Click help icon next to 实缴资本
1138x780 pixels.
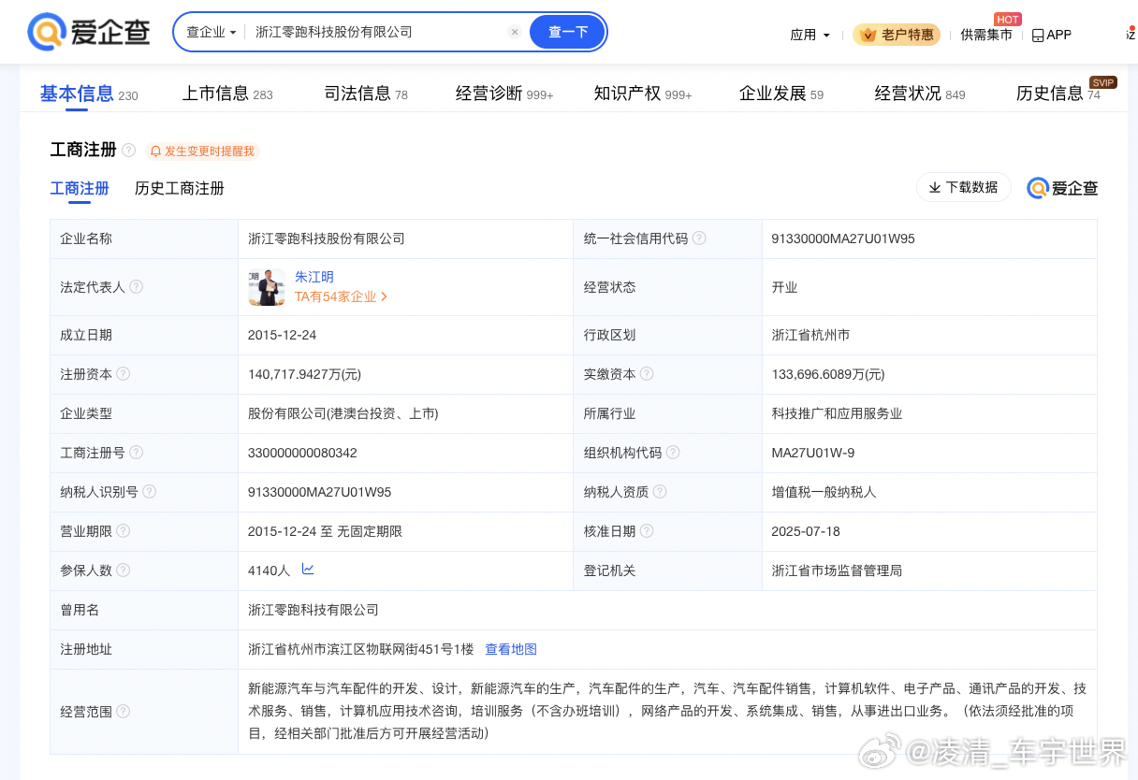point(647,374)
